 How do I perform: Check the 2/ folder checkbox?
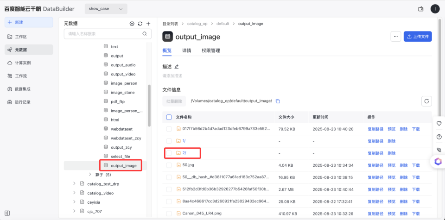(x=169, y=153)
